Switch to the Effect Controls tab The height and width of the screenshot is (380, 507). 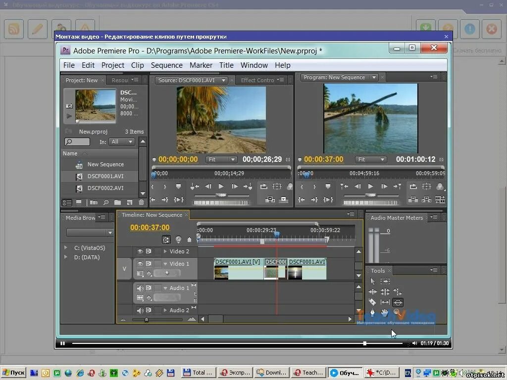tap(257, 80)
